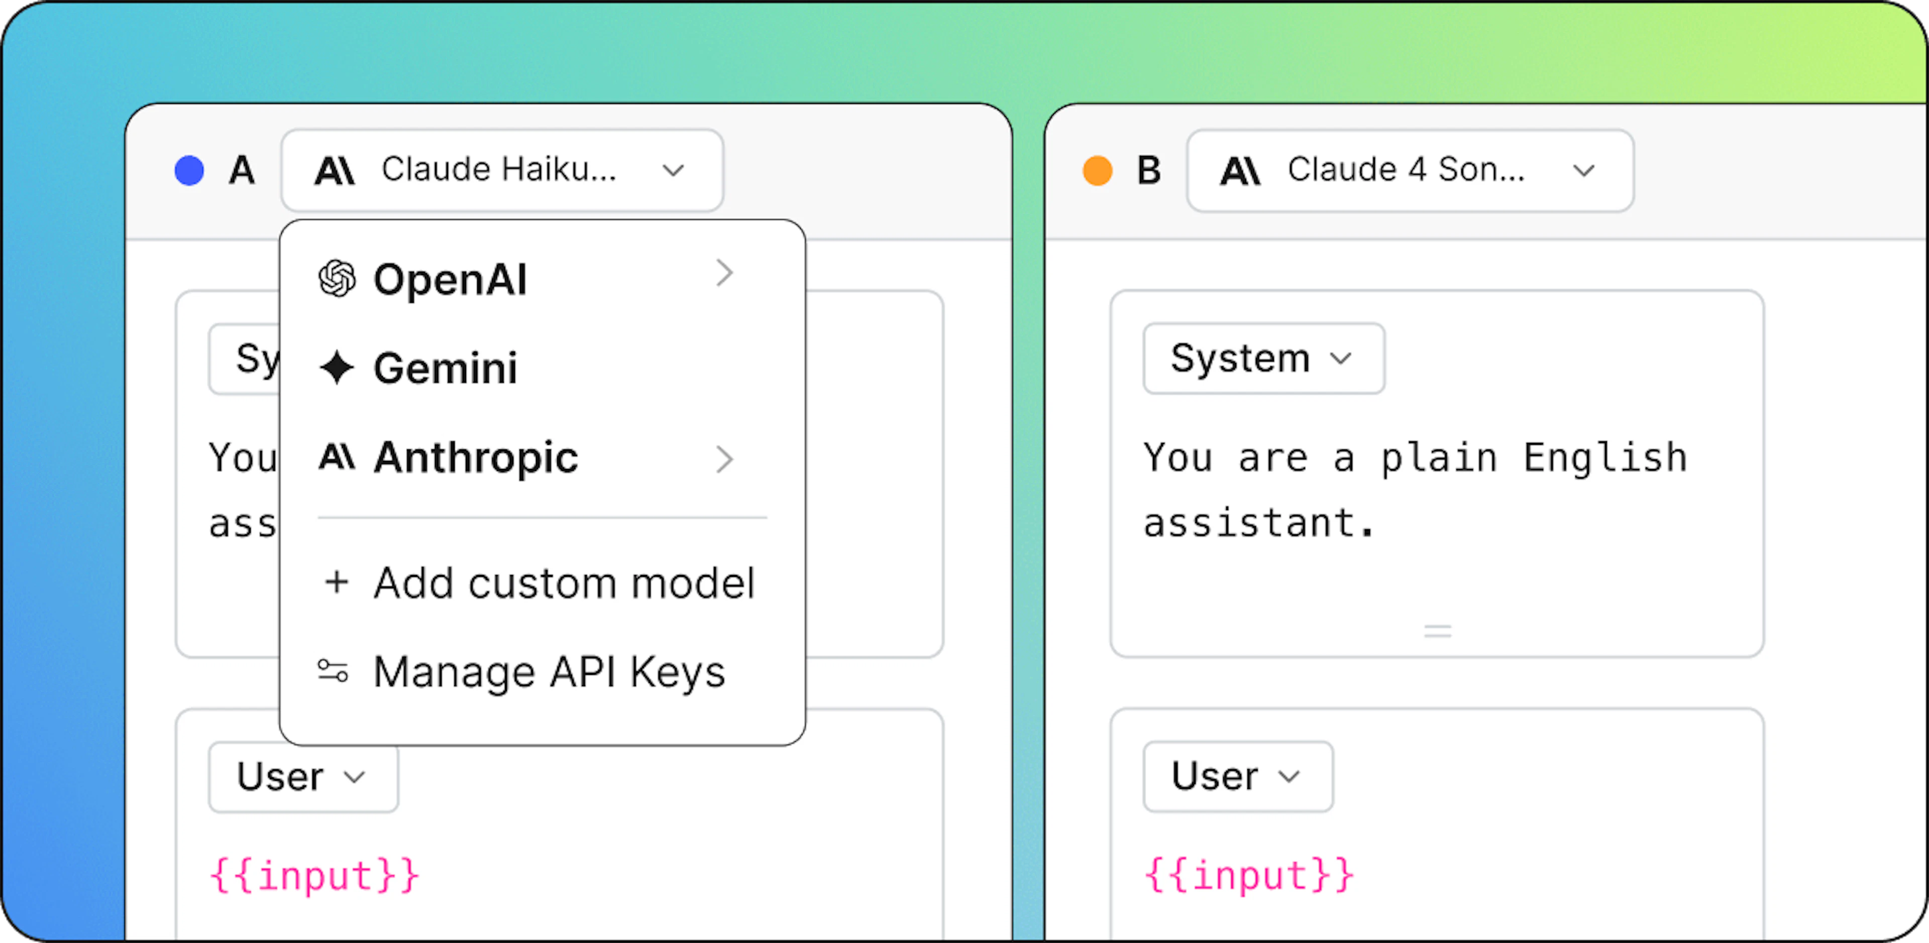Click the partially hidden System role dropdown in panel A

click(245, 359)
